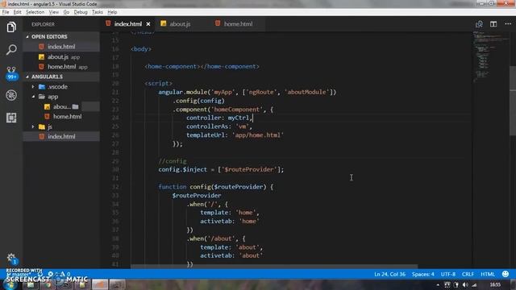Click the new folder icon beside abou... file
The image size is (516, 290).
75,106
